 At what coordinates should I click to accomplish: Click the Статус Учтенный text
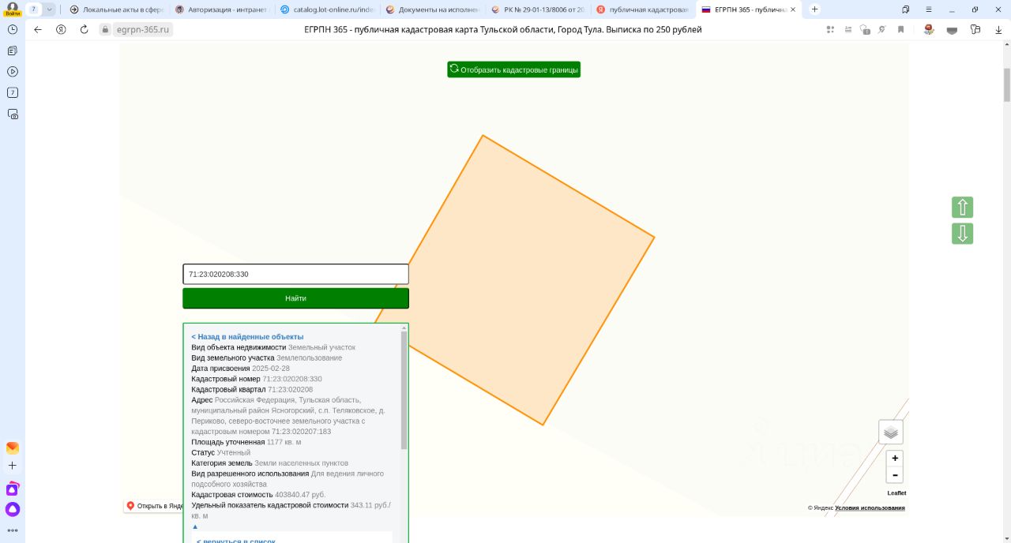click(220, 452)
